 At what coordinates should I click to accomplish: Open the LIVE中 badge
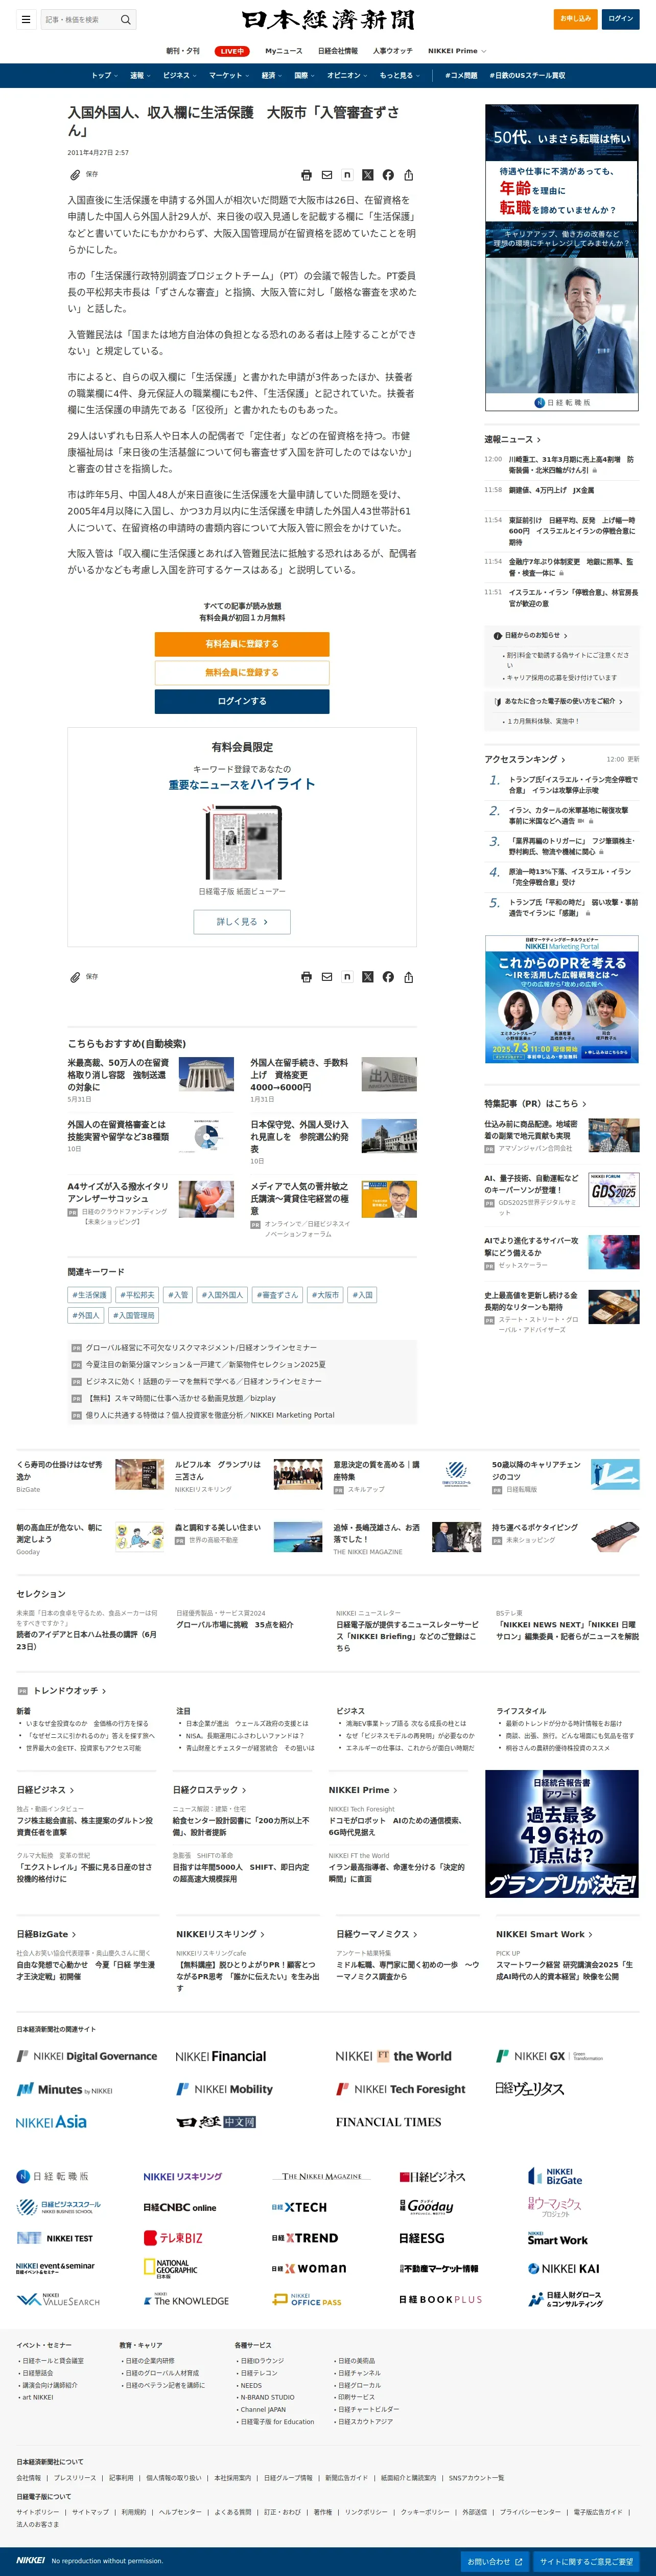point(231,51)
